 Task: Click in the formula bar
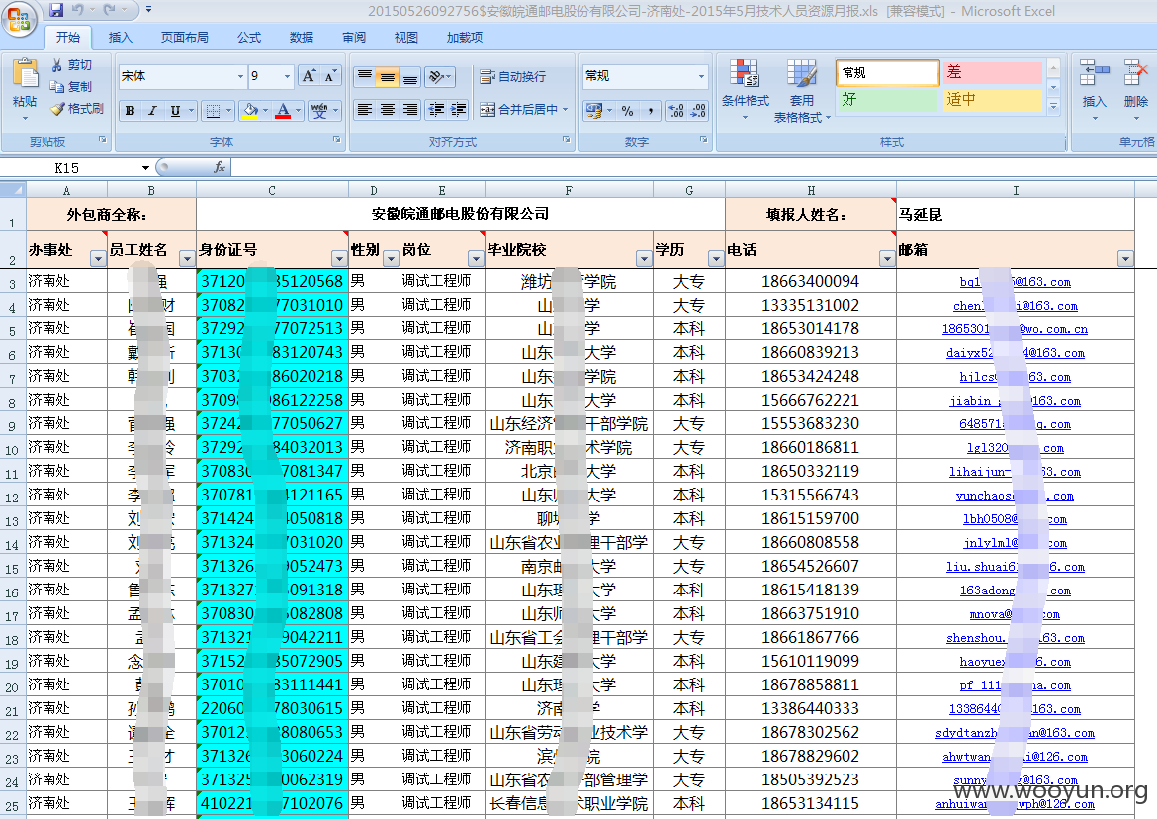(693, 167)
